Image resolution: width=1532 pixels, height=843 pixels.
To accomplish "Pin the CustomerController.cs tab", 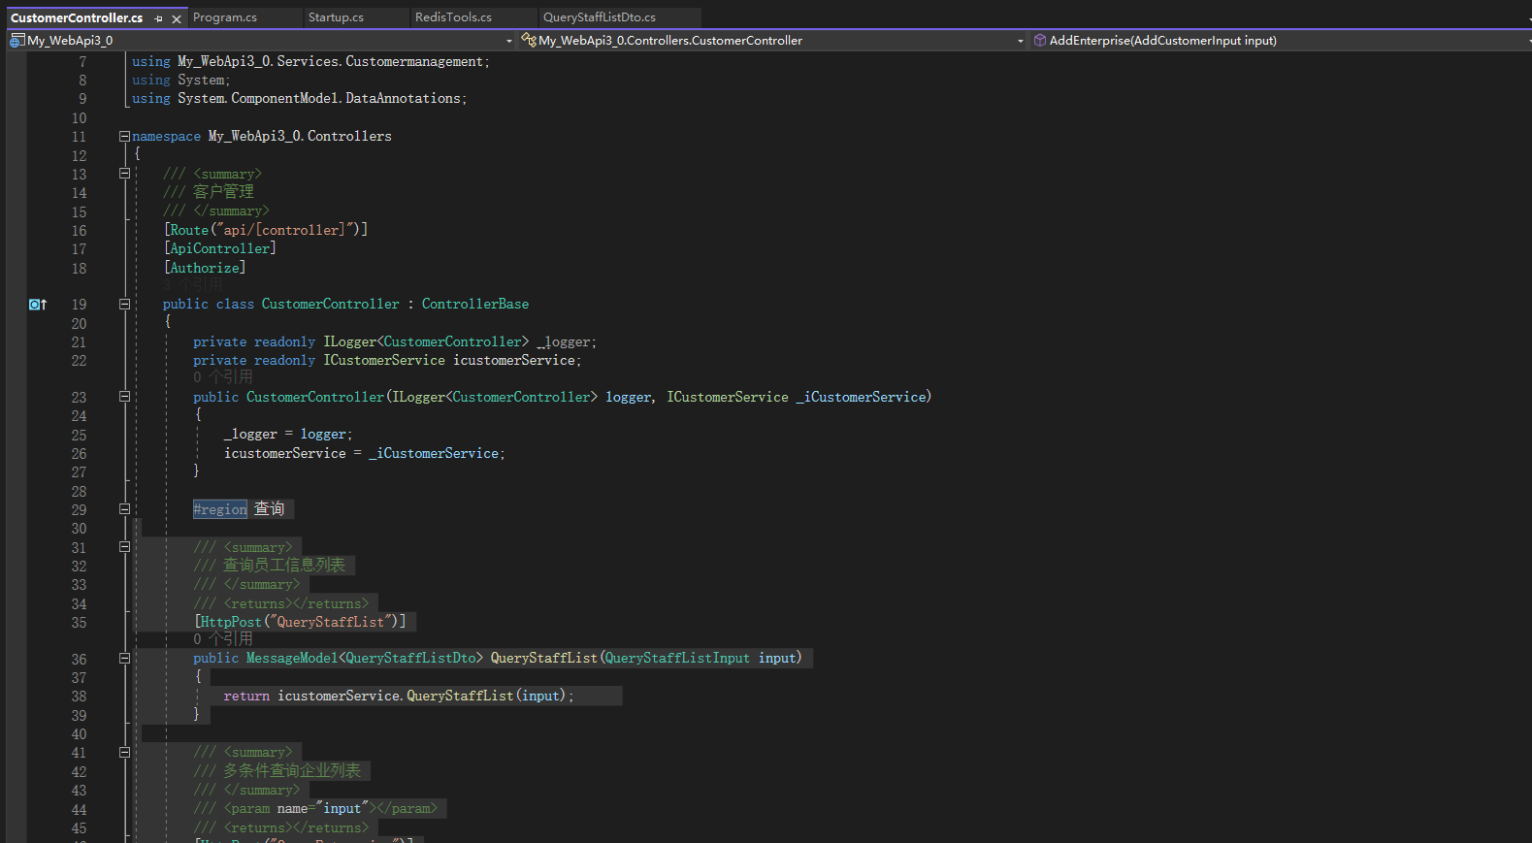I will pyautogui.click(x=159, y=18).
